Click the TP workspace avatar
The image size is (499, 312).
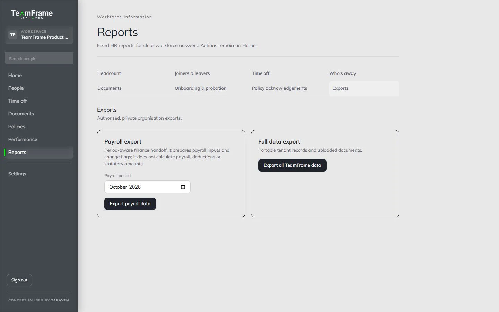click(13, 35)
